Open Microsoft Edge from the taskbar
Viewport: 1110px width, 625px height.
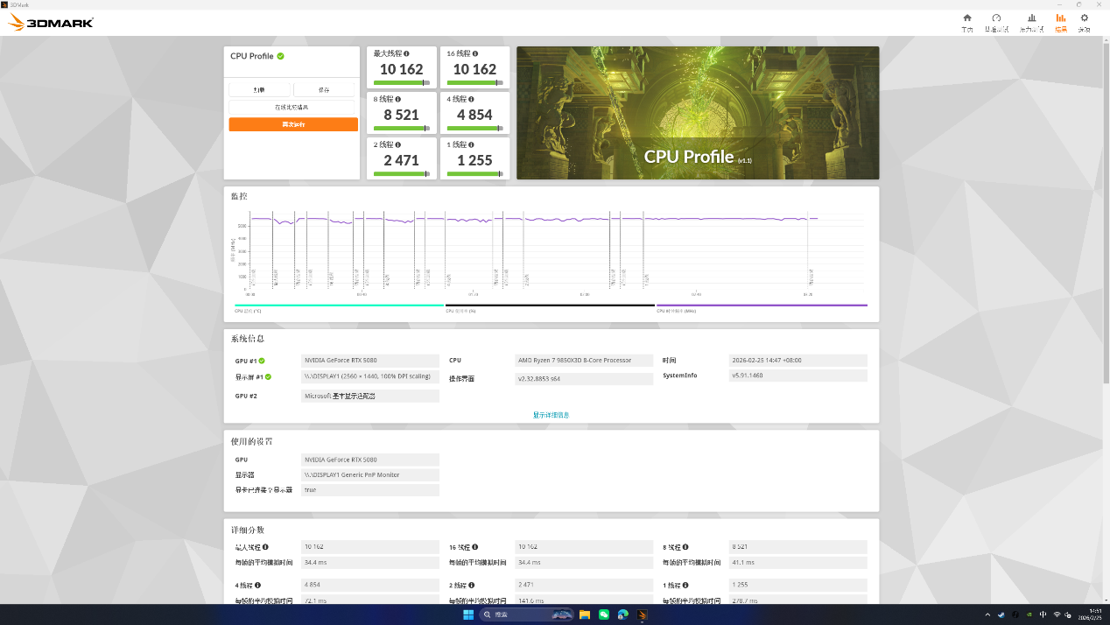pos(623,615)
